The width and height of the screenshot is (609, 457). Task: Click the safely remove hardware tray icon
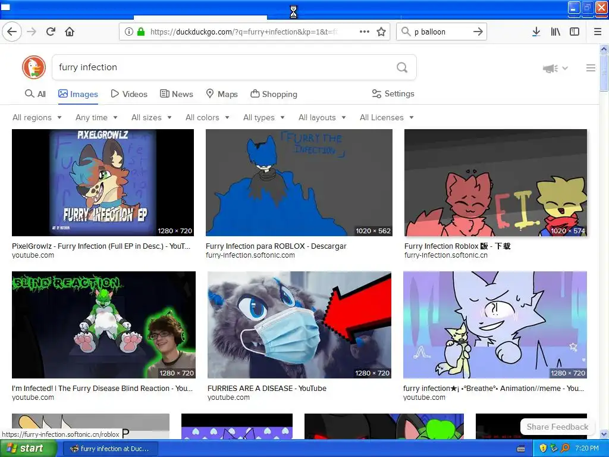(x=554, y=448)
